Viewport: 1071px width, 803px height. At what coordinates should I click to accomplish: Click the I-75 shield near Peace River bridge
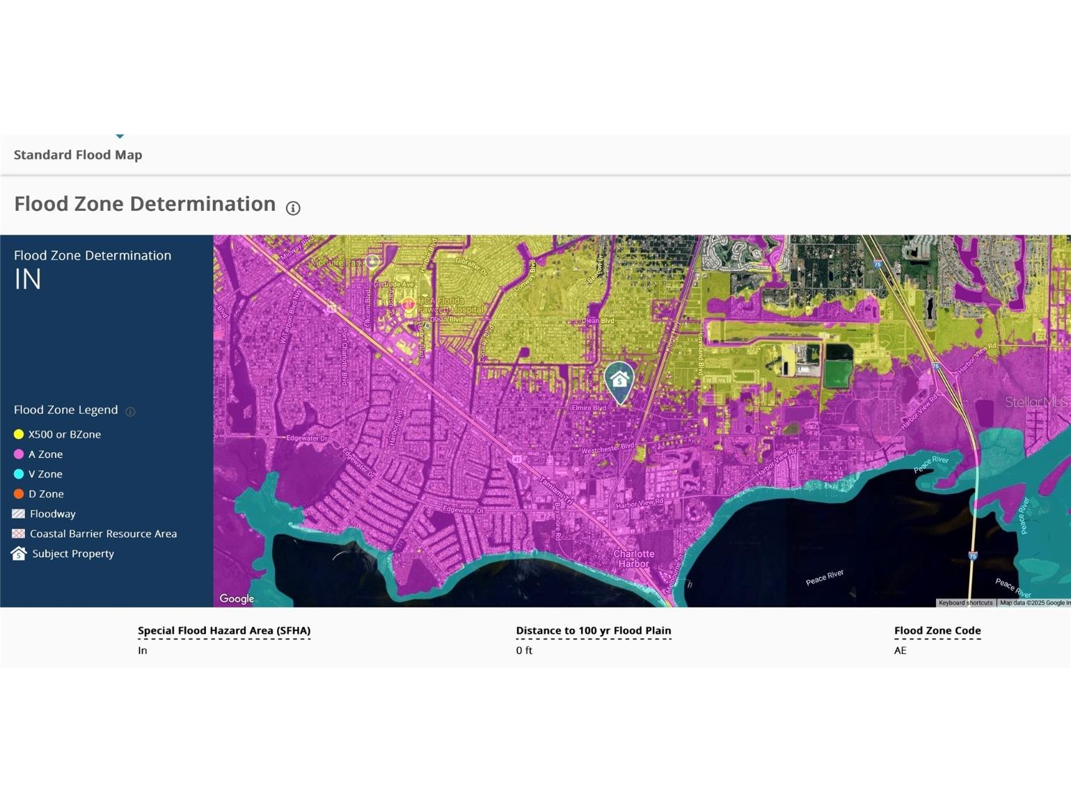pos(973,555)
